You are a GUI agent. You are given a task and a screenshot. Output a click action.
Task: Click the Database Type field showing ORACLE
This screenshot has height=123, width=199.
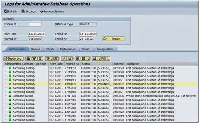tap(88, 24)
